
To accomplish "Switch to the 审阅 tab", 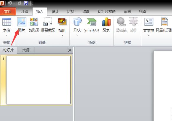I will pyautogui.click(x=127, y=12).
